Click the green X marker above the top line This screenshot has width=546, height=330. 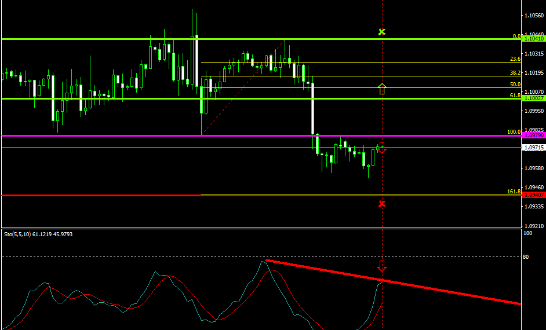pyautogui.click(x=381, y=32)
